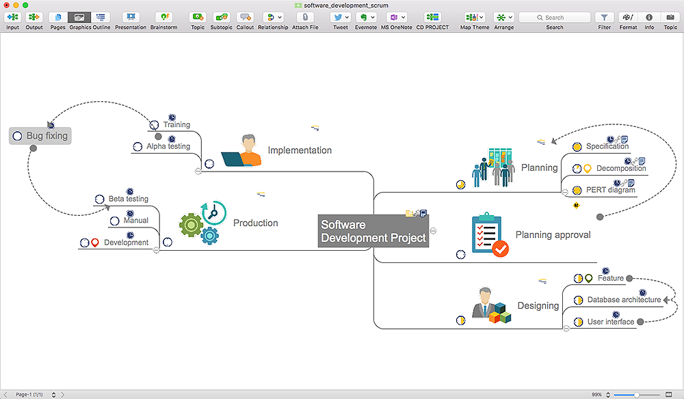This screenshot has height=399, width=684.
Task: Click the User interface subtopic
Action: [x=611, y=322]
